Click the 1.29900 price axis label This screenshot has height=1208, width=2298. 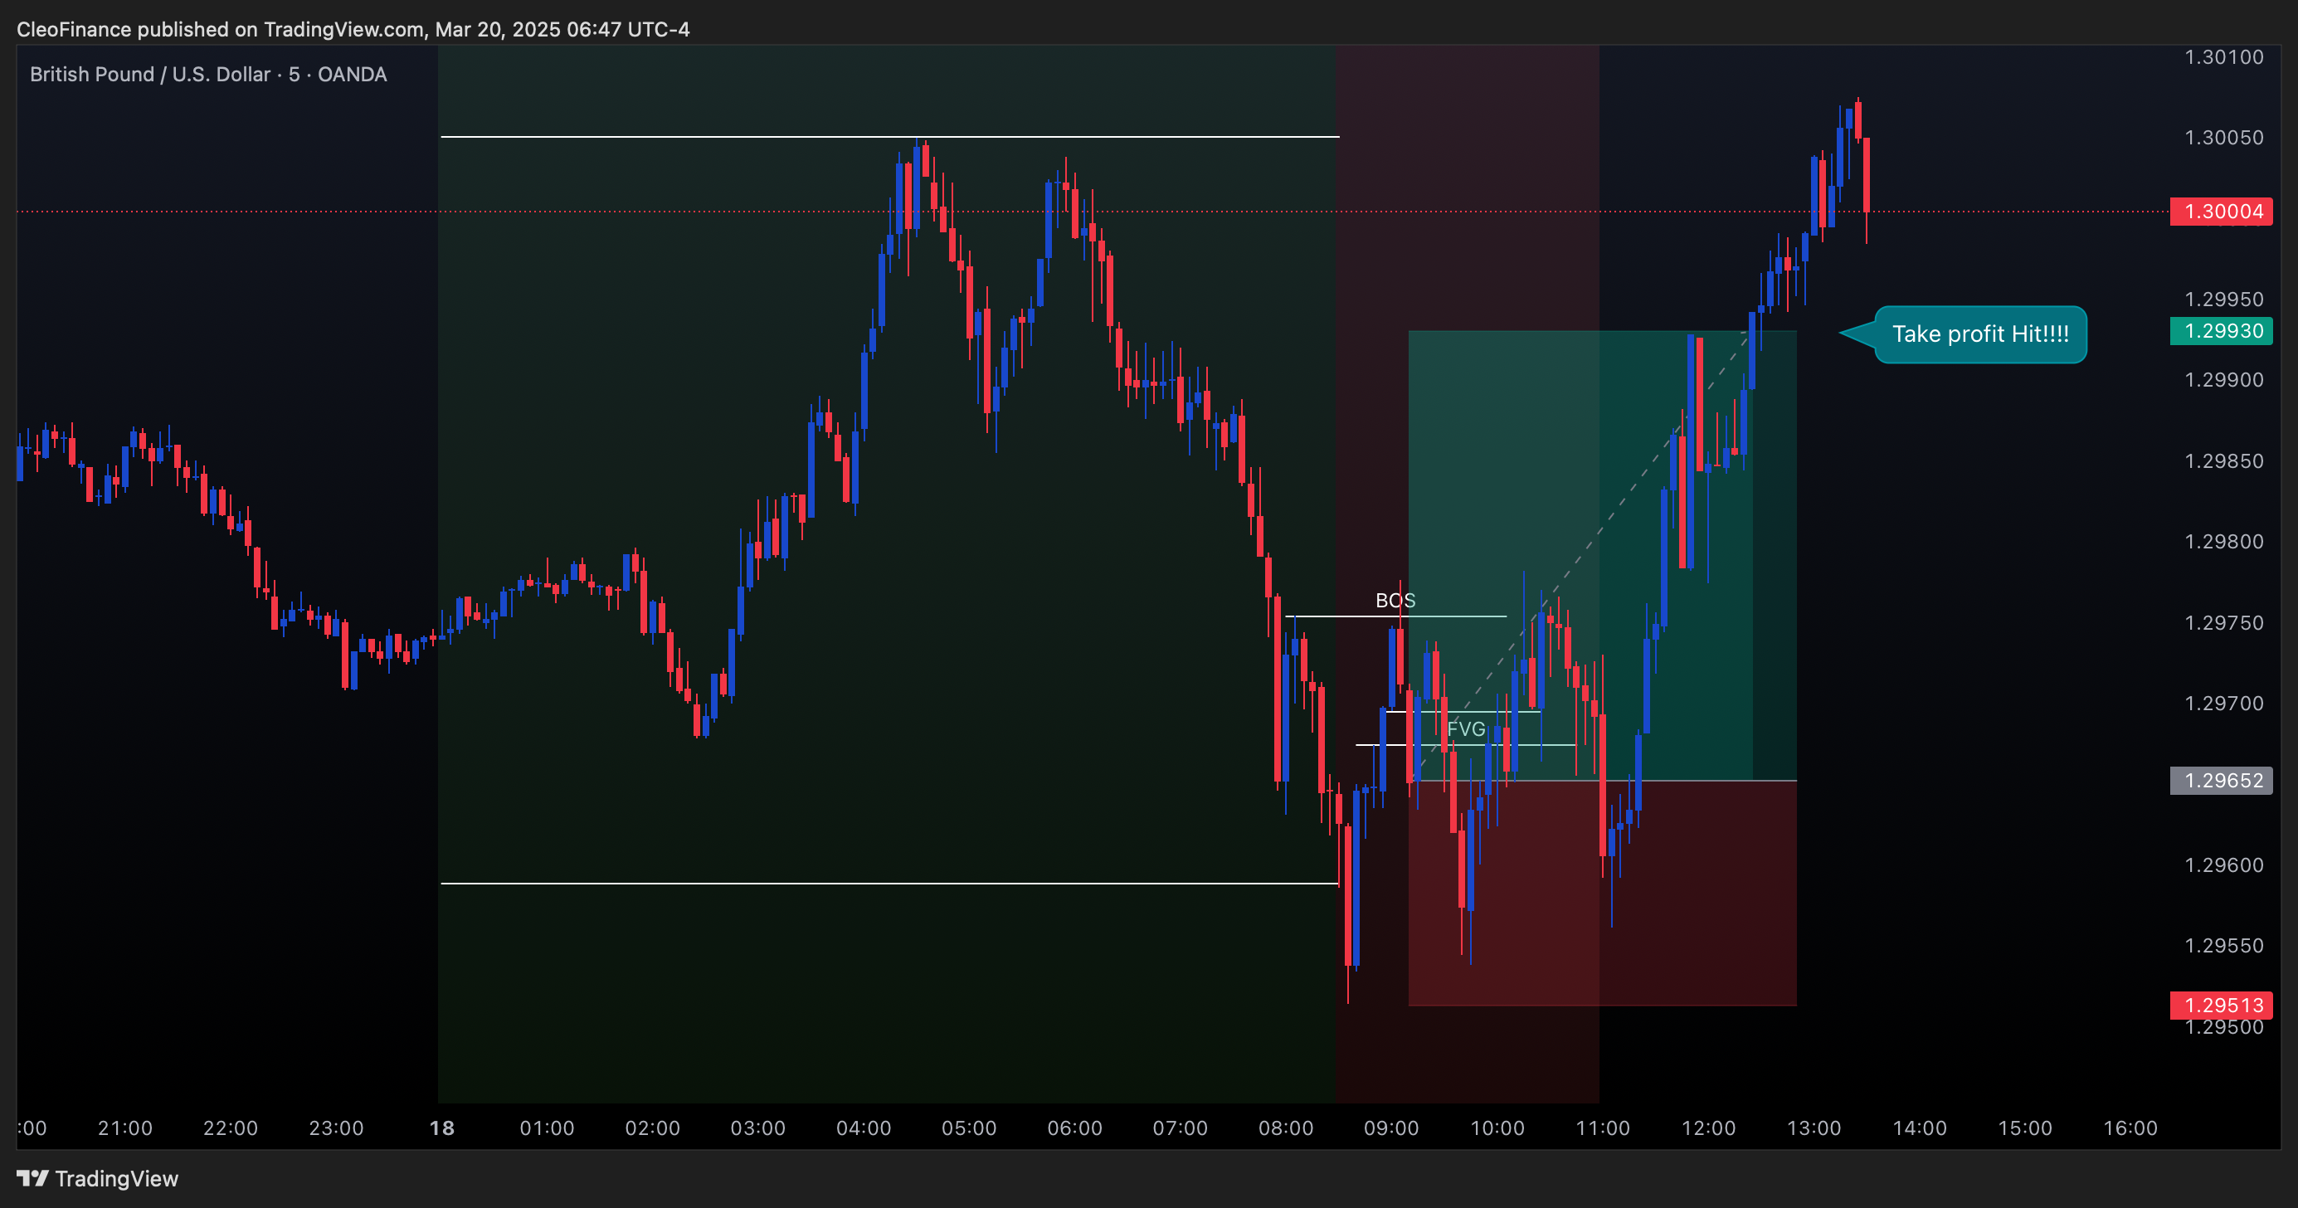pyautogui.click(x=2223, y=380)
